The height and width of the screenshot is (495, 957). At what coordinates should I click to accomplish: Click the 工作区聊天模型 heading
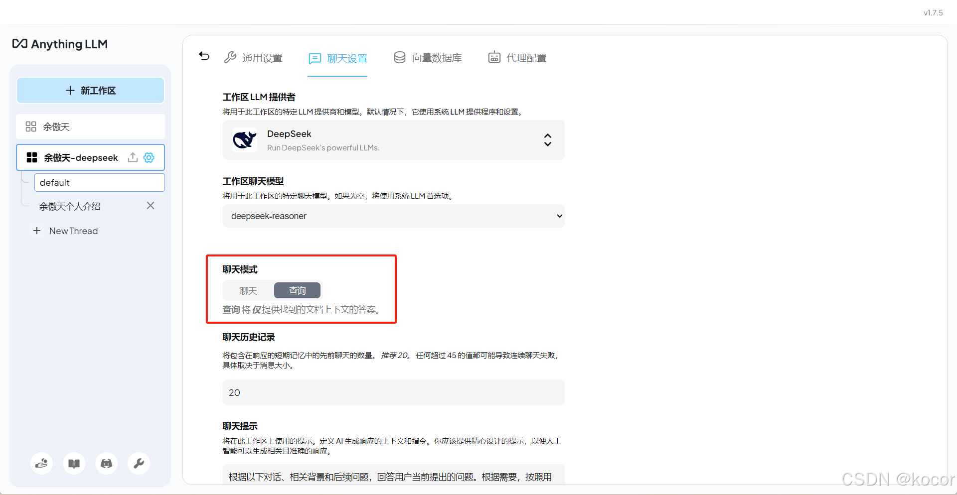point(253,181)
